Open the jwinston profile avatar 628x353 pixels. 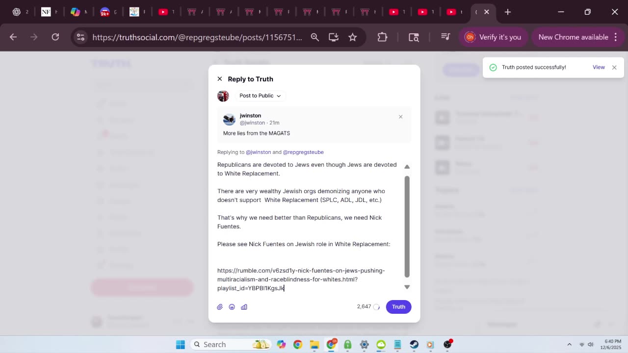click(x=229, y=119)
